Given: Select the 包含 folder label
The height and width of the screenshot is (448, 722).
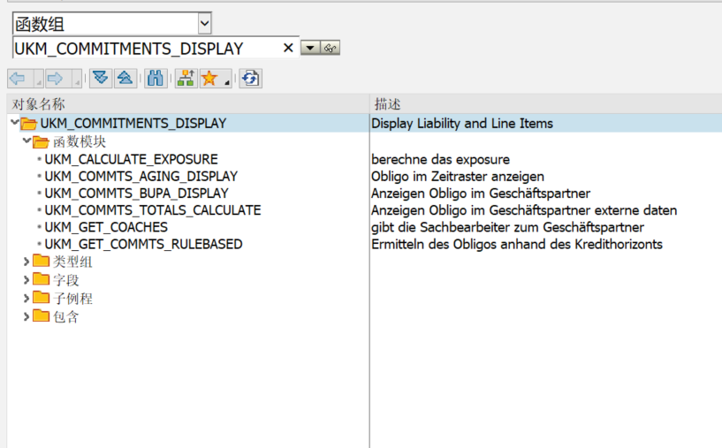Looking at the screenshot, I should pos(66,317).
